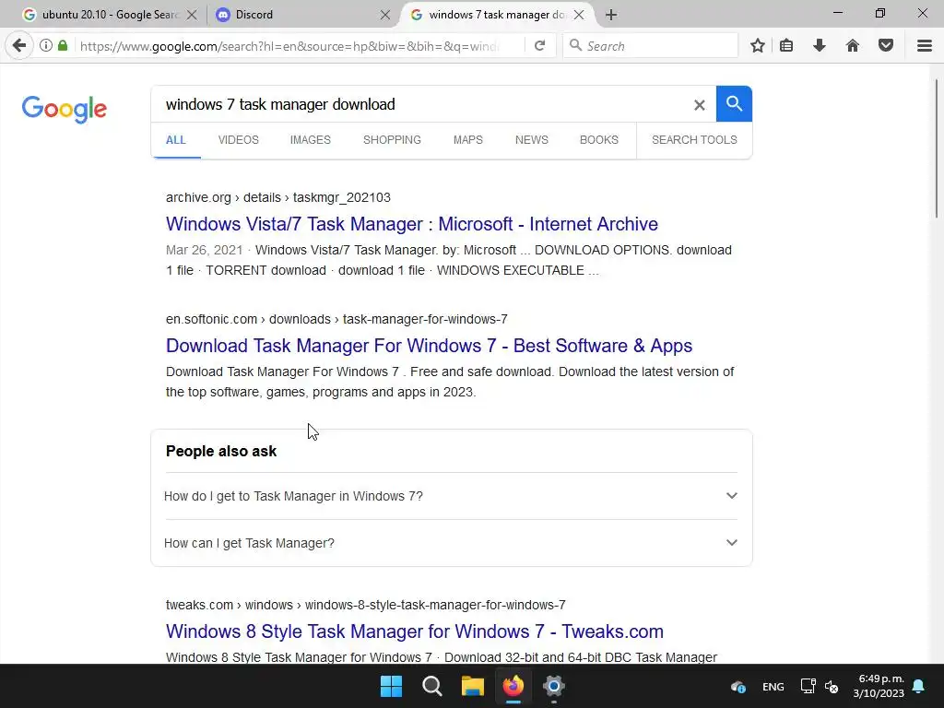Screen dimensions: 944x708
Task: Open the Windows Start menu
Action: [x=391, y=686]
